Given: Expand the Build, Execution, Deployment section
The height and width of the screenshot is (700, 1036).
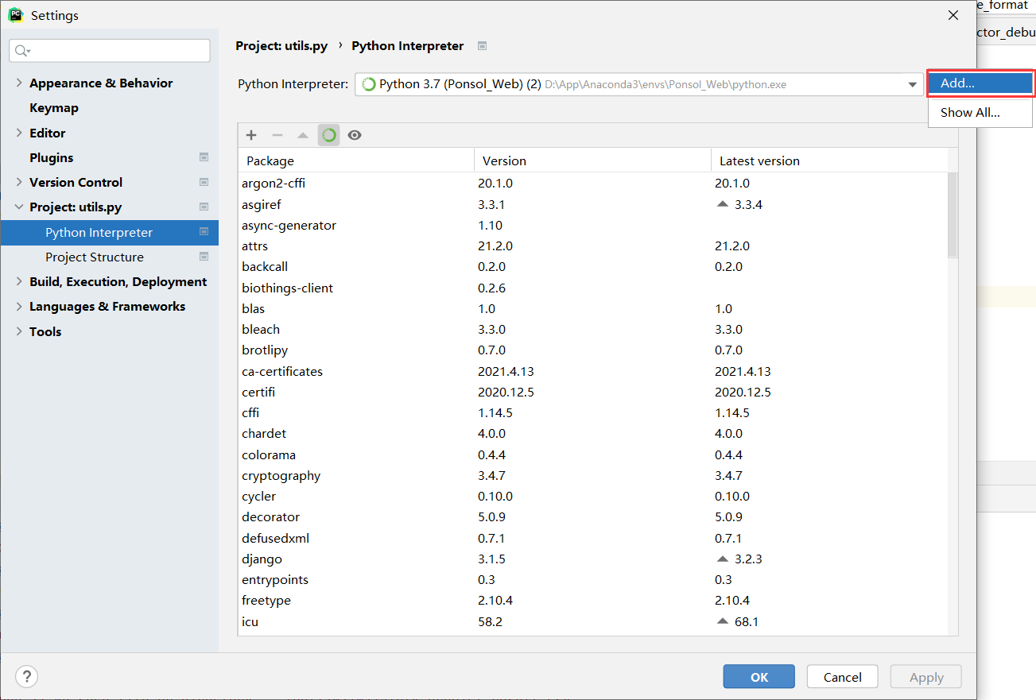Looking at the screenshot, I should [18, 281].
